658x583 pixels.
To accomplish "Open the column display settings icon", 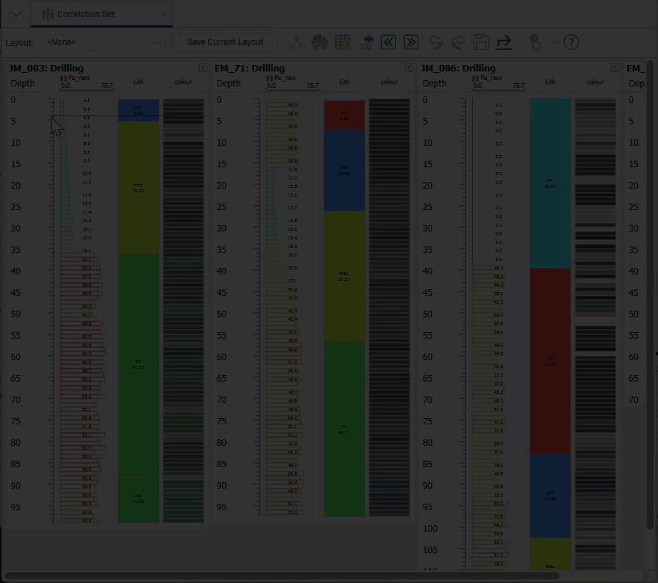I will point(320,42).
